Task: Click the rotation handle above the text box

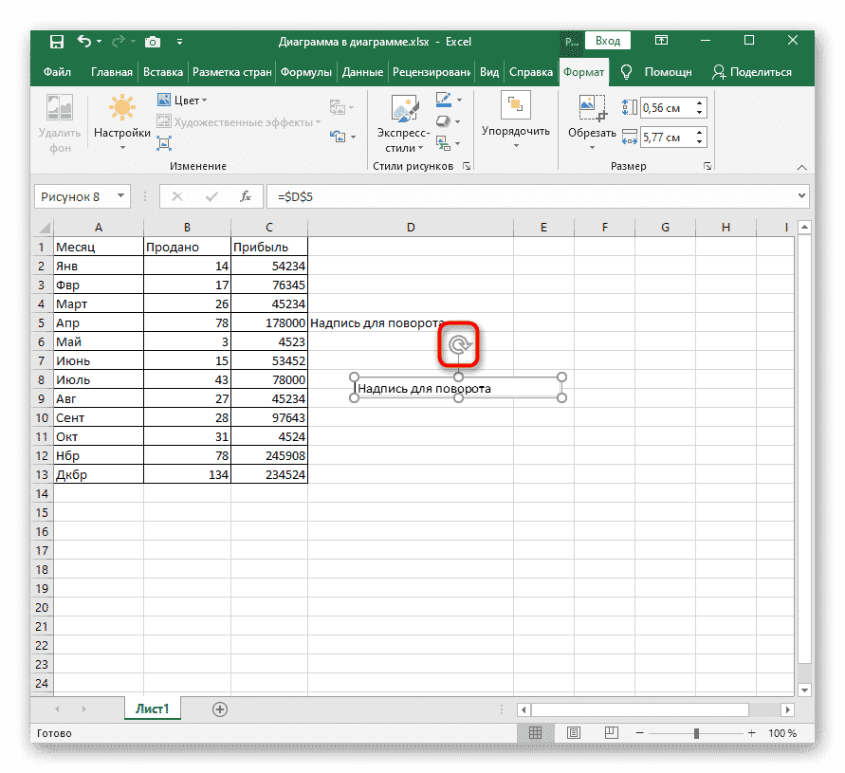Action: (x=459, y=344)
